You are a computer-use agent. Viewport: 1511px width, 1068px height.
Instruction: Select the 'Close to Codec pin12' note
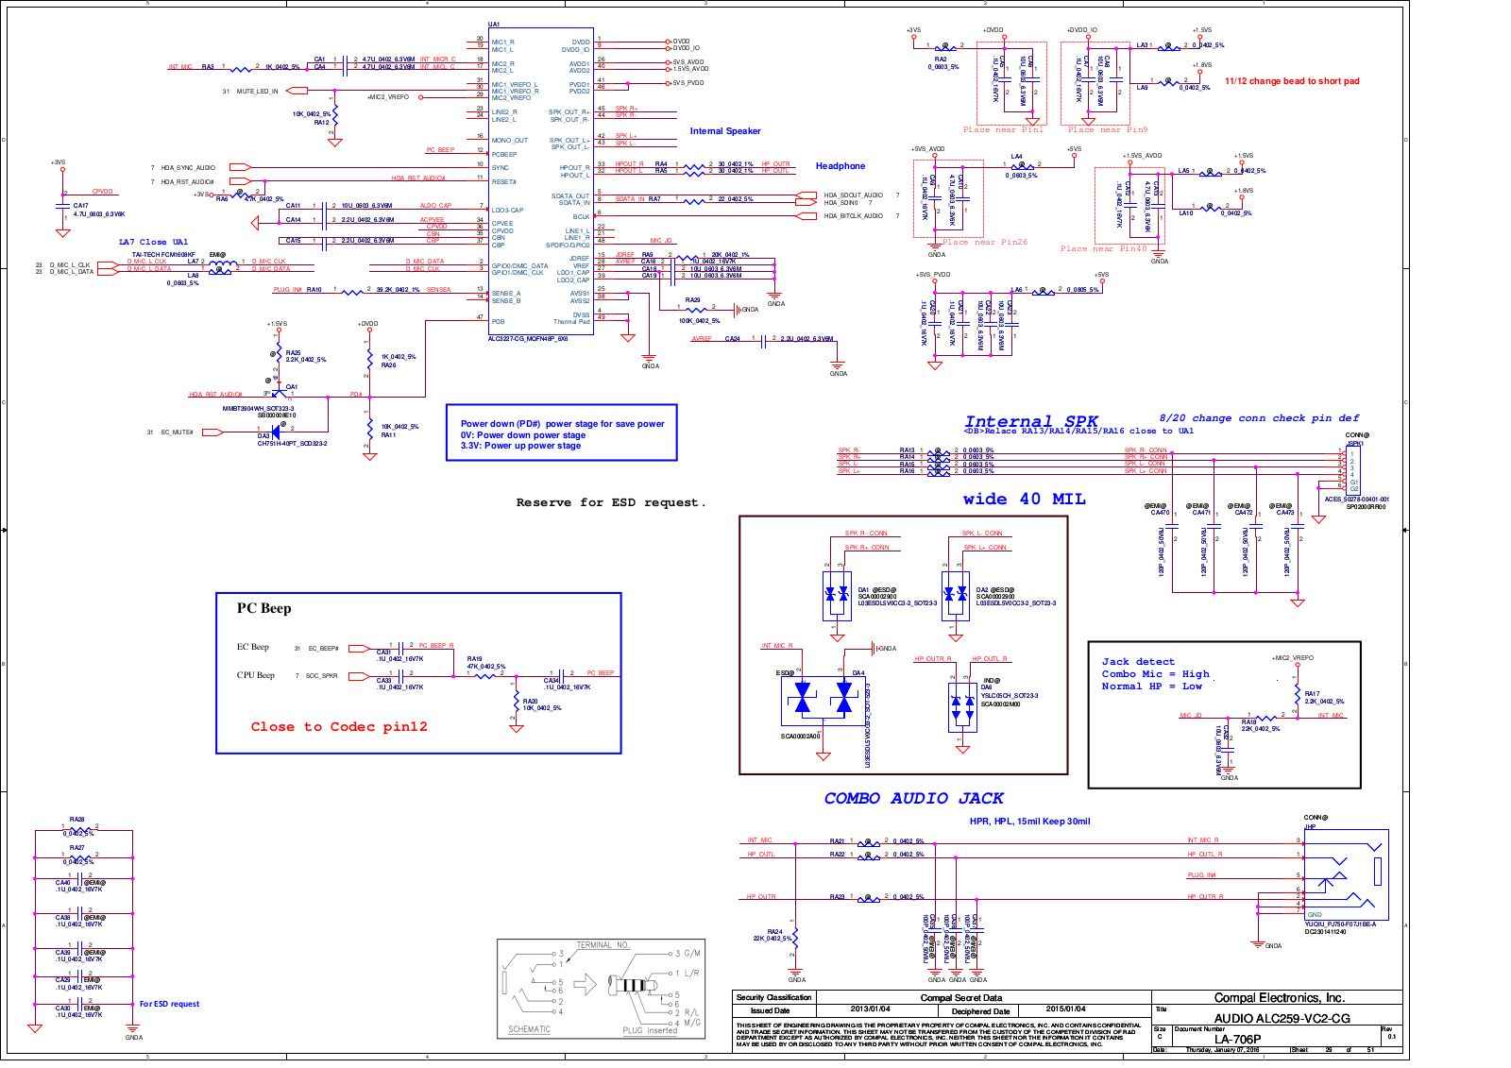pos(339,727)
